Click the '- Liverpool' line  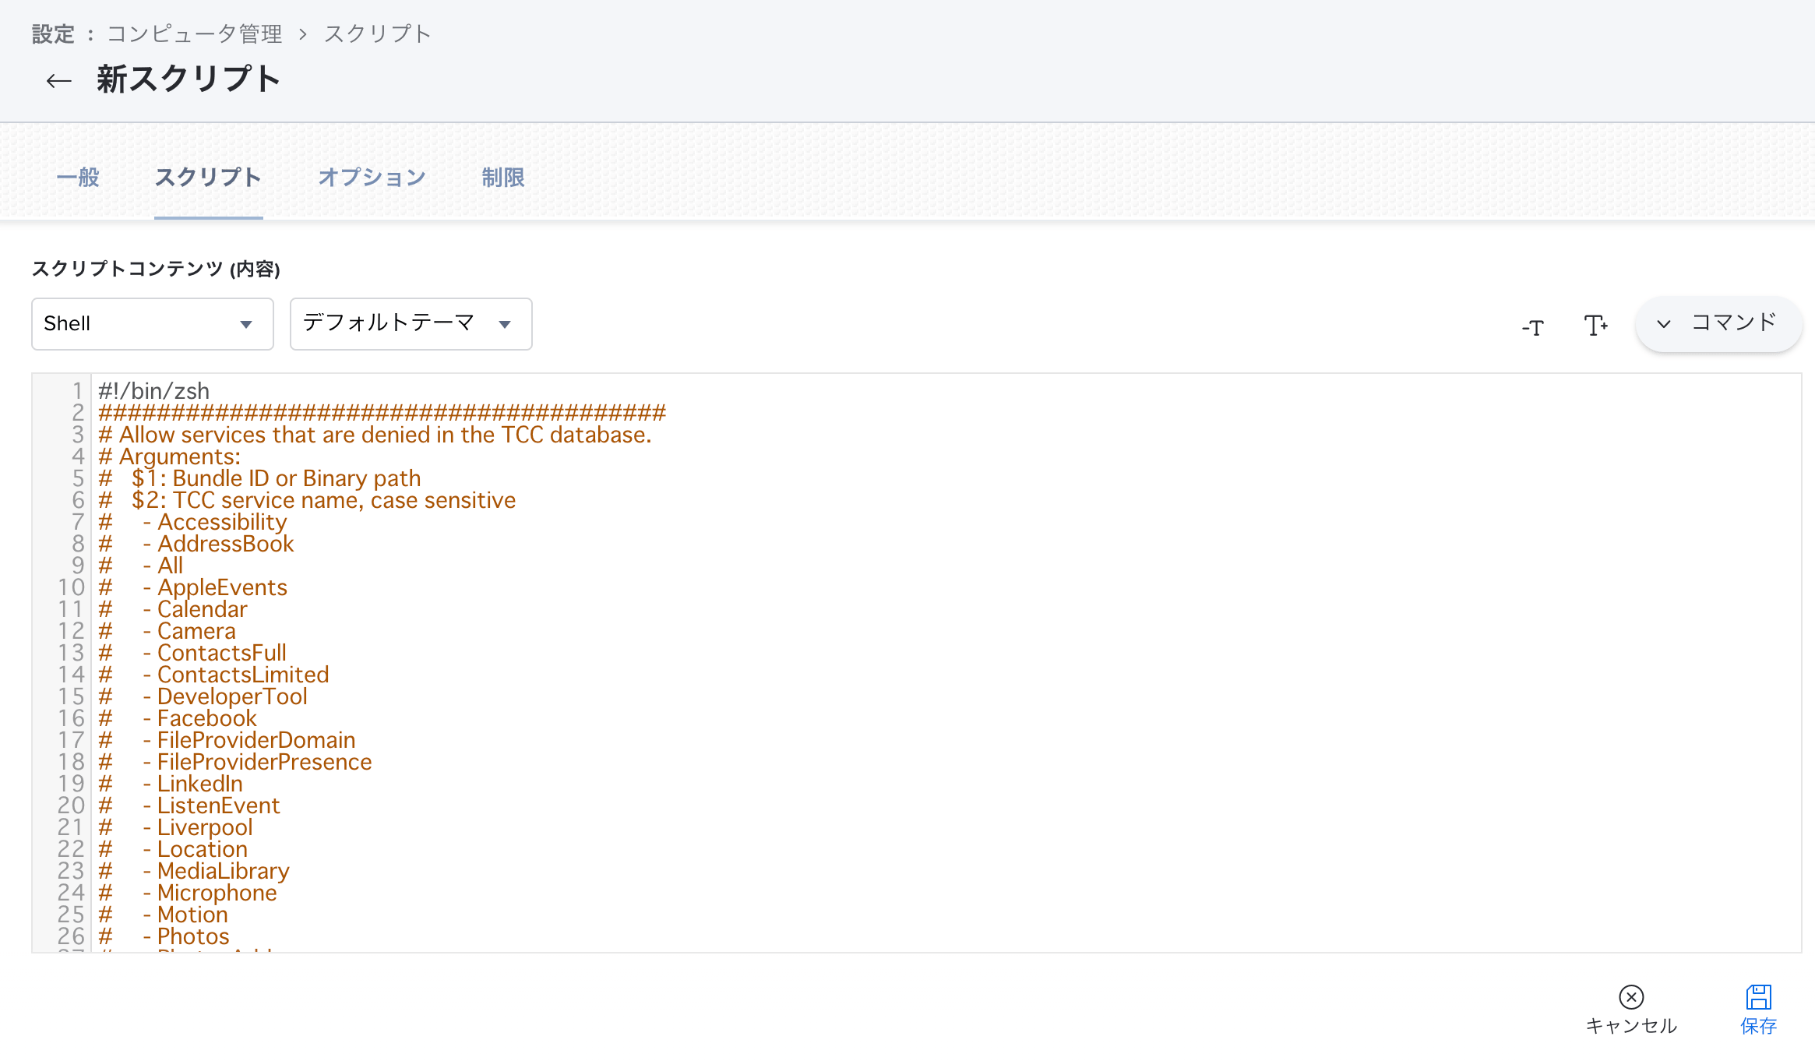(176, 827)
